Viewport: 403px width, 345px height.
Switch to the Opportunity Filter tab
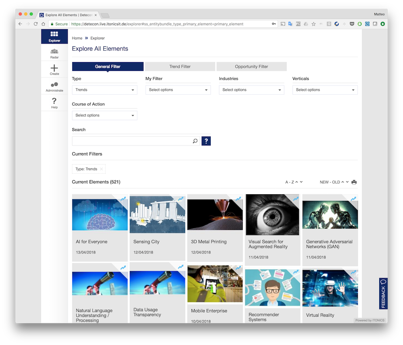click(251, 67)
